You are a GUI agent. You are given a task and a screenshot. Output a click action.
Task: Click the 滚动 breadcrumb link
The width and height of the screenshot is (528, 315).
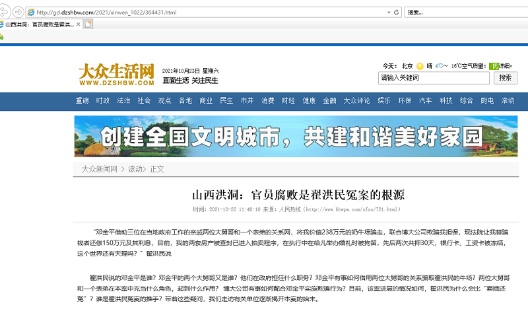(135, 169)
